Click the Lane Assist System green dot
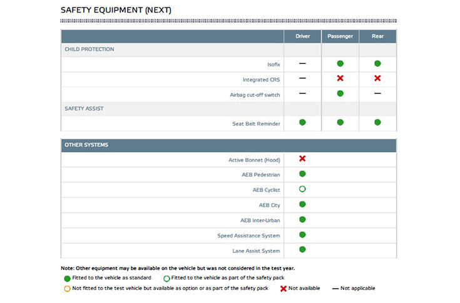The width and height of the screenshot is (460, 303). click(x=302, y=250)
